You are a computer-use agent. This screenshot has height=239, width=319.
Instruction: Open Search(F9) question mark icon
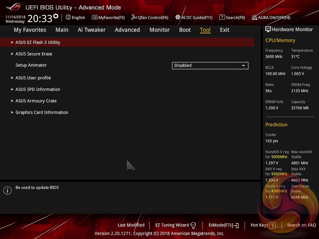click(222, 17)
